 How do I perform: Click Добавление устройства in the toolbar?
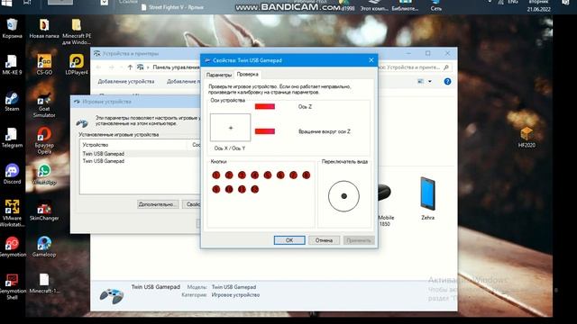tap(126, 82)
